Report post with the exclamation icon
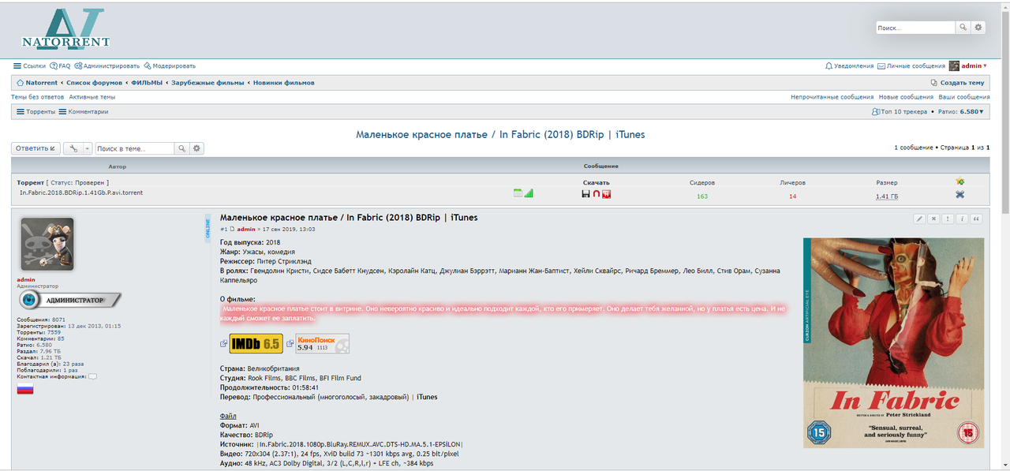The width and height of the screenshot is (1010, 471). (948, 219)
